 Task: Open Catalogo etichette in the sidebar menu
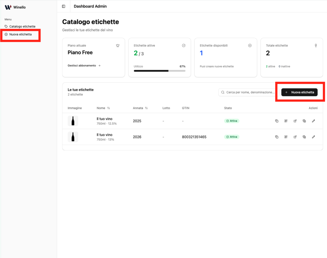pyautogui.click(x=22, y=27)
